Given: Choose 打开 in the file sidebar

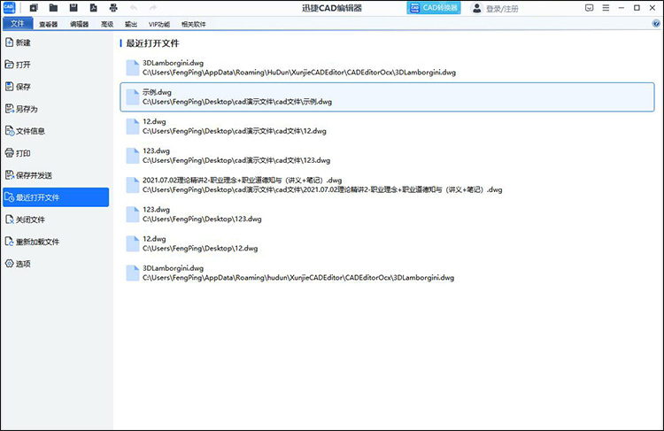Looking at the screenshot, I should pos(56,65).
